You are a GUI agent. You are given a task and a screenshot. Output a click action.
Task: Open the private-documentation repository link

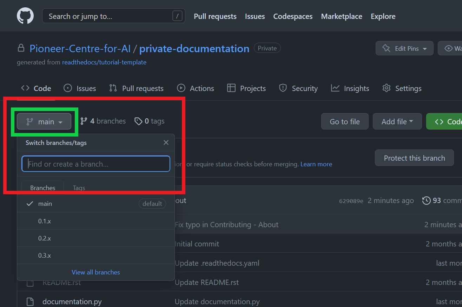point(194,48)
